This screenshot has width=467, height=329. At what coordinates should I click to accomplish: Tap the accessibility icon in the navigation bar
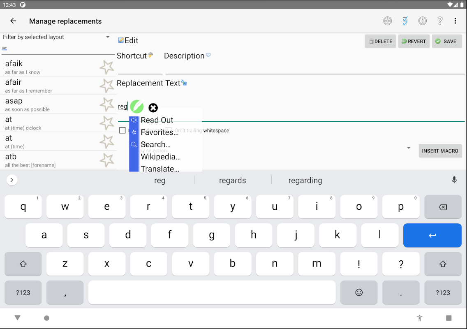420,318
